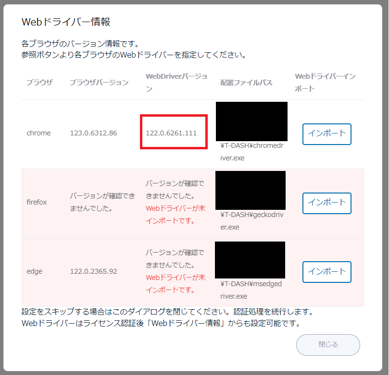The height and width of the screenshot is (375, 389).
Task: Click the chrome row label
Action: (x=38, y=133)
